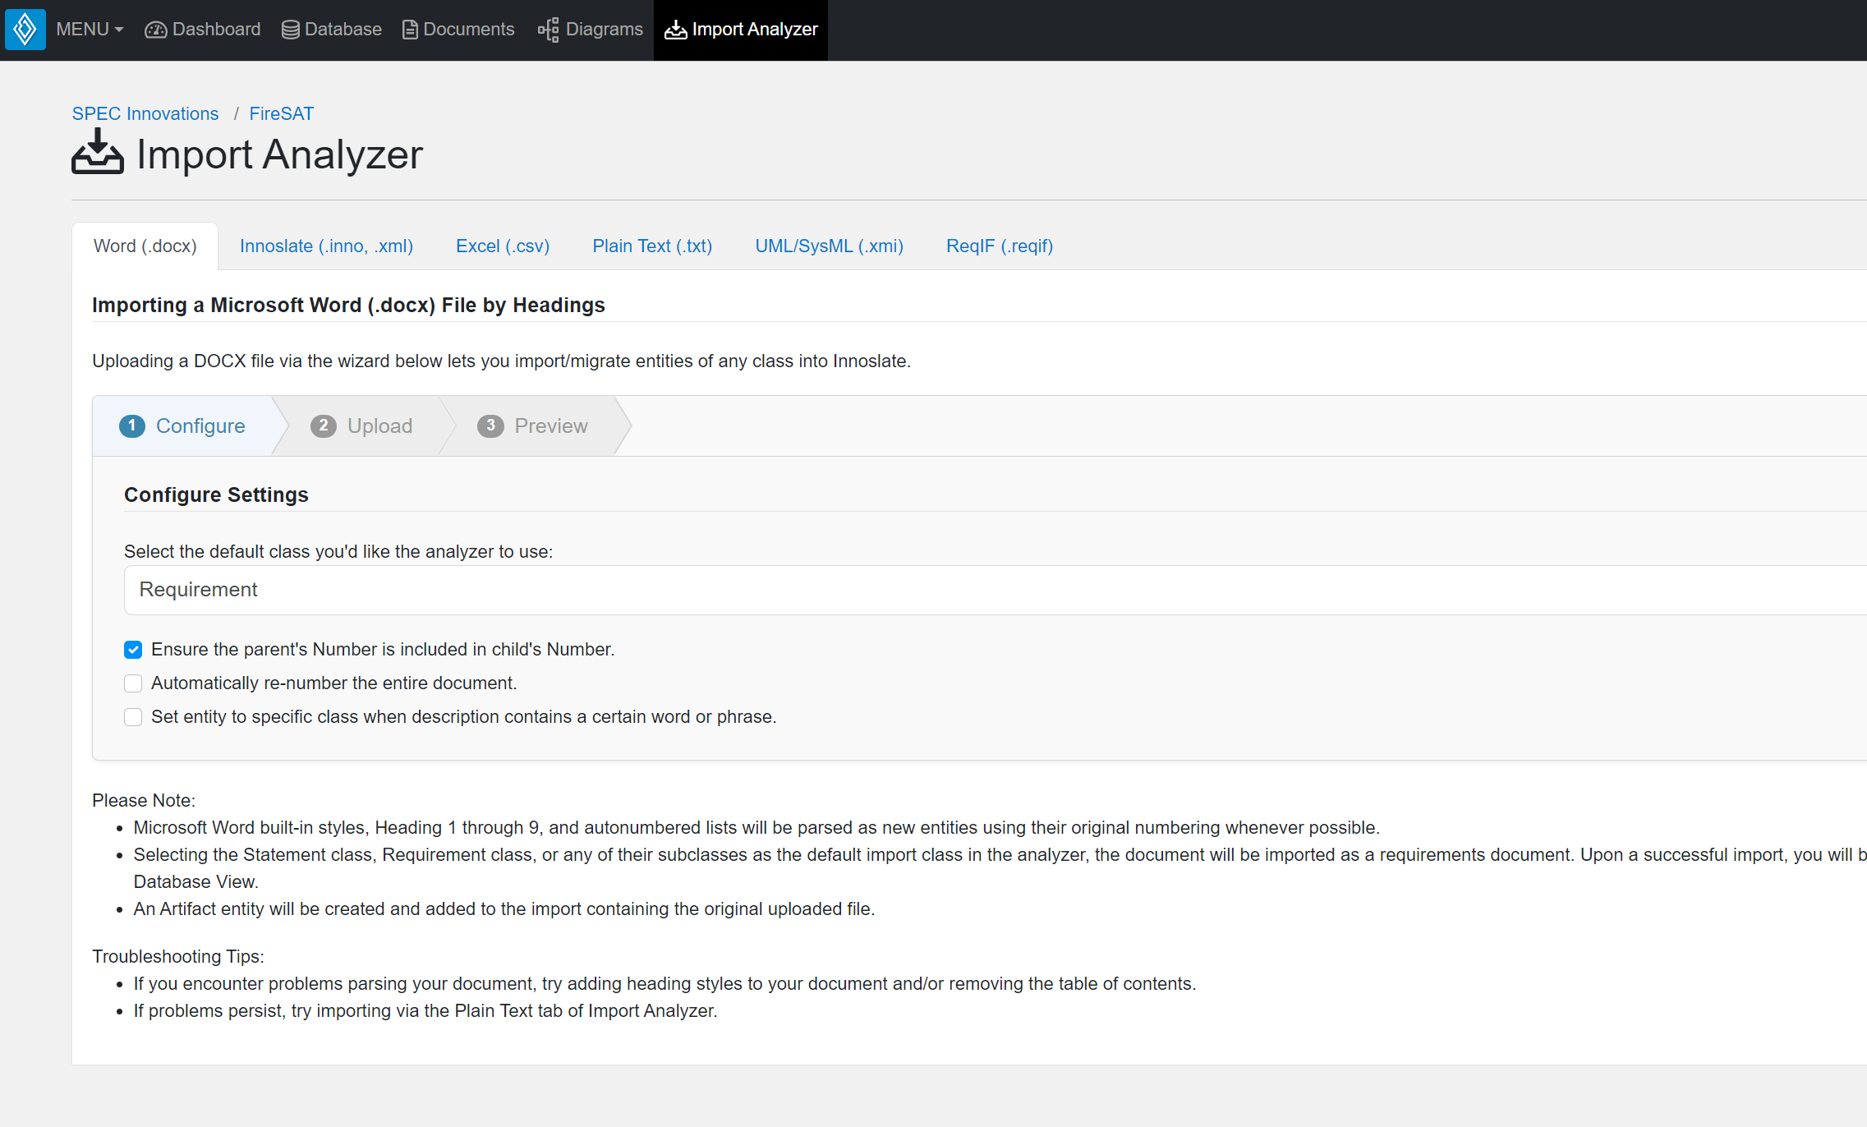Enable automatically re-number the entire document
This screenshot has height=1127, width=1867.
133,683
